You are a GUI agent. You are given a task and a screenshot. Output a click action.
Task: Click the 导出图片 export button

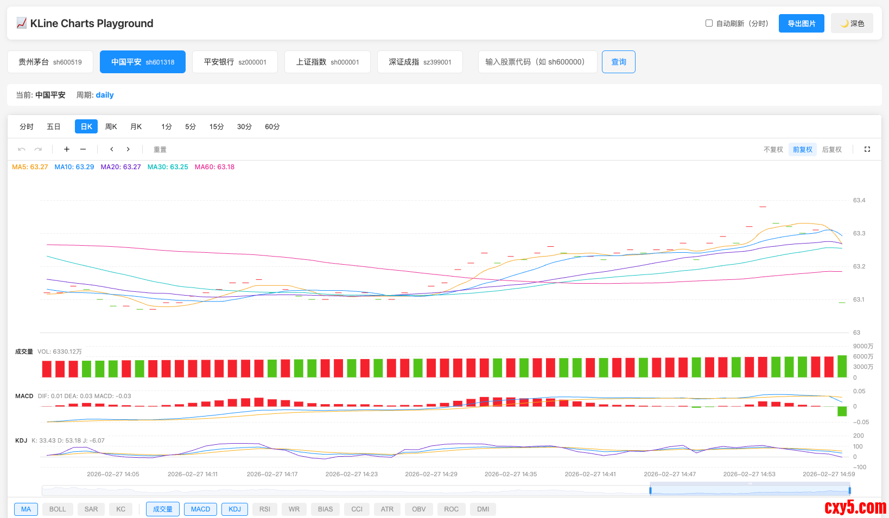(x=801, y=23)
